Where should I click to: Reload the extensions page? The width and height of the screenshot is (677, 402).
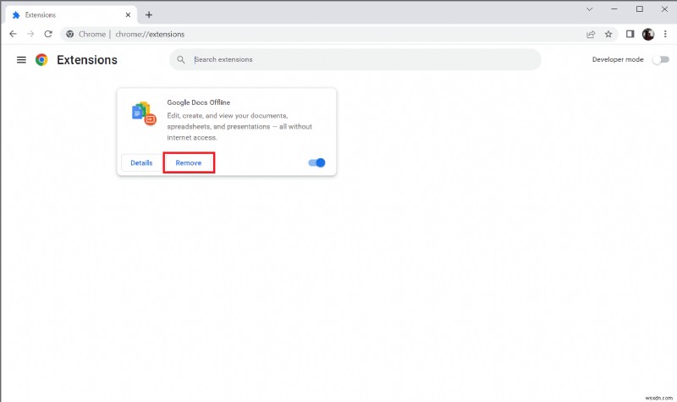[x=48, y=34]
